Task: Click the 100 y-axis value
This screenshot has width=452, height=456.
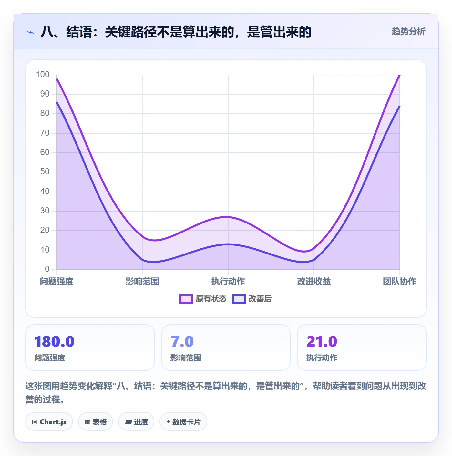Action: (43, 75)
